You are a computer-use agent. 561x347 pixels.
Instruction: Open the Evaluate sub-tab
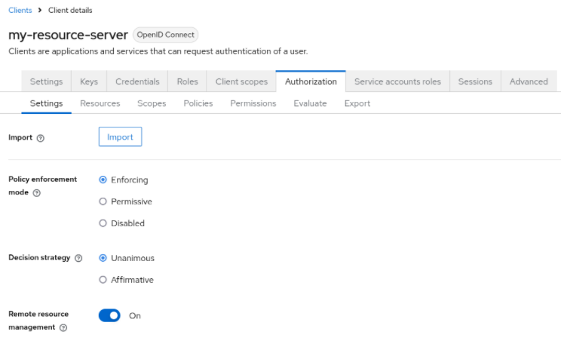point(310,103)
